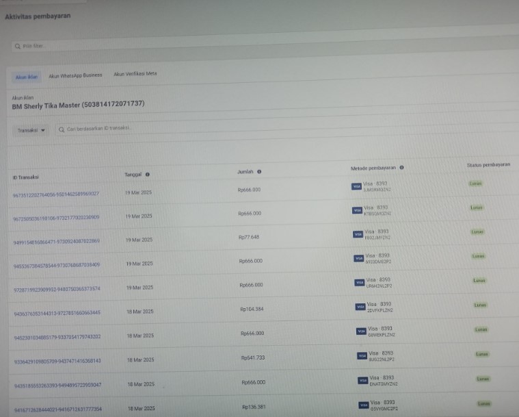Click the Pilih filter search field
The width and height of the screenshot is (519, 417).
coord(137,47)
